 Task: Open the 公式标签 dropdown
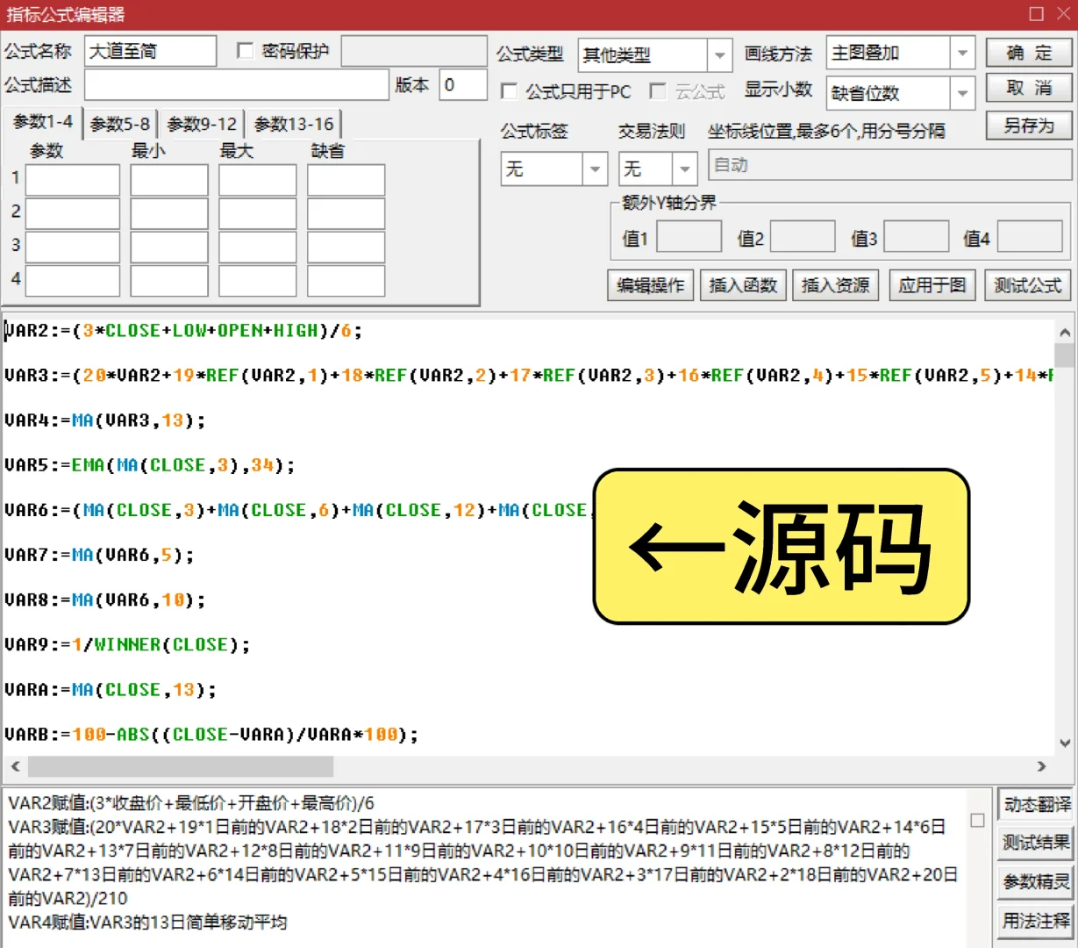coord(595,169)
